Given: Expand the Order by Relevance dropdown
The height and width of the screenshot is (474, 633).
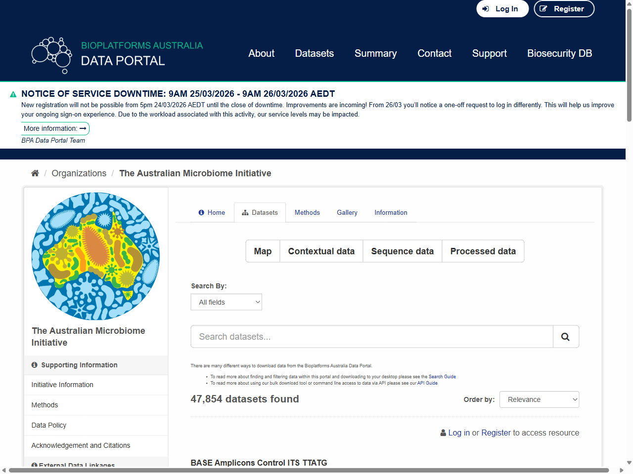Looking at the screenshot, I should [x=539, y=399].
